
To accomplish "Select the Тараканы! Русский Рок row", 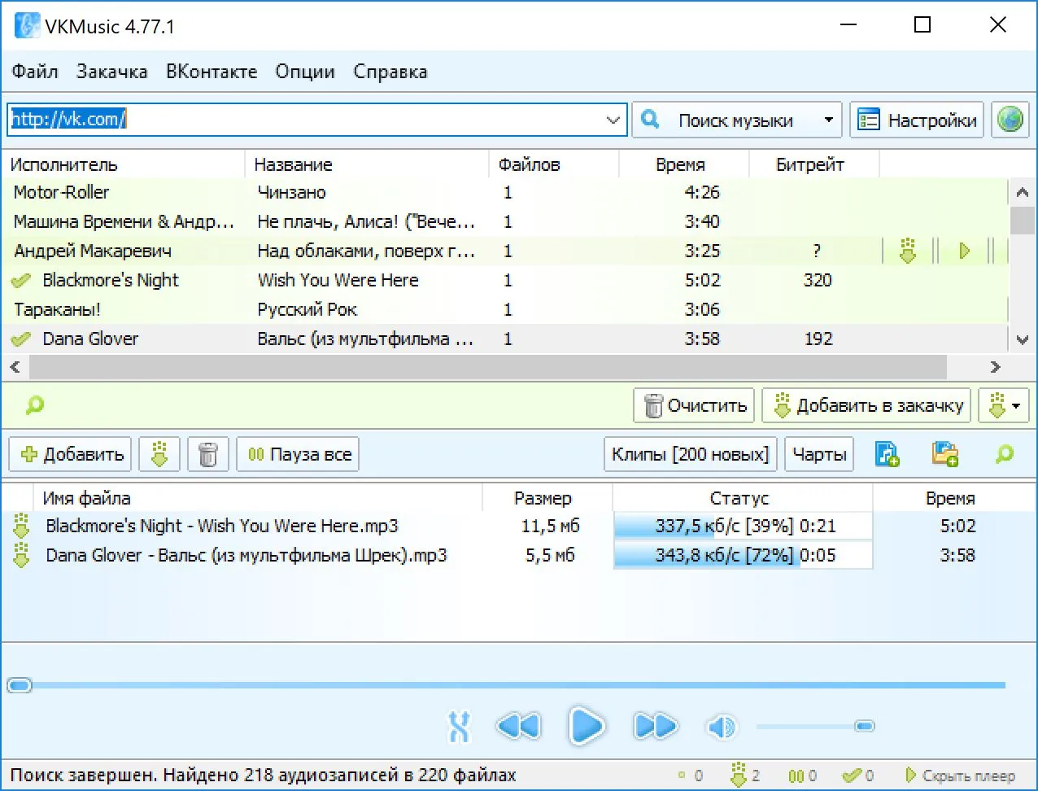I will tap(504, 309).
